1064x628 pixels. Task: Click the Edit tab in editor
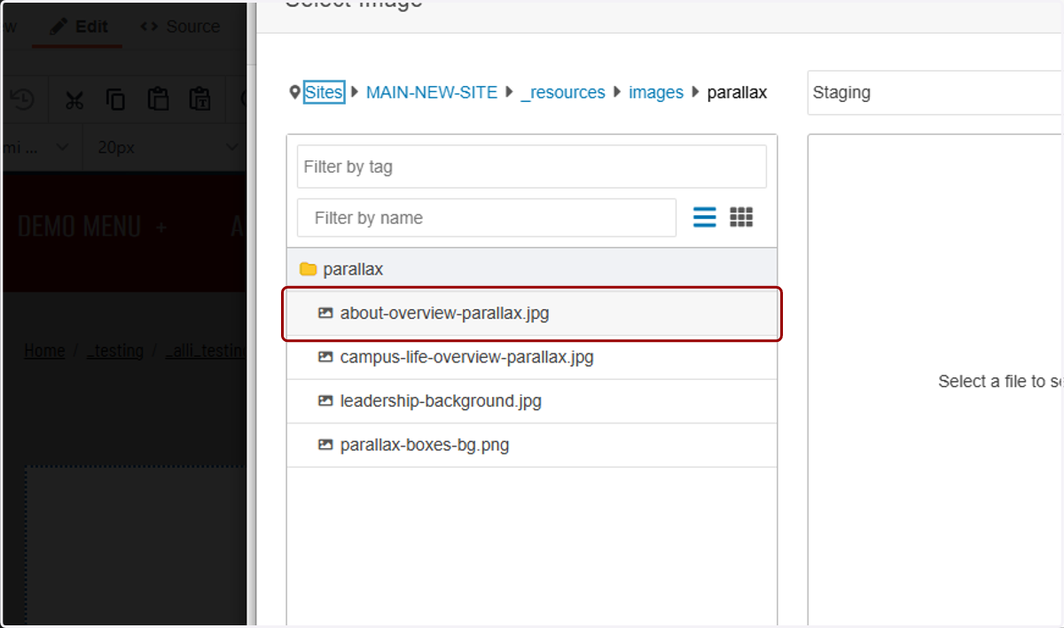pyautogui.click(x=78, y=26)
